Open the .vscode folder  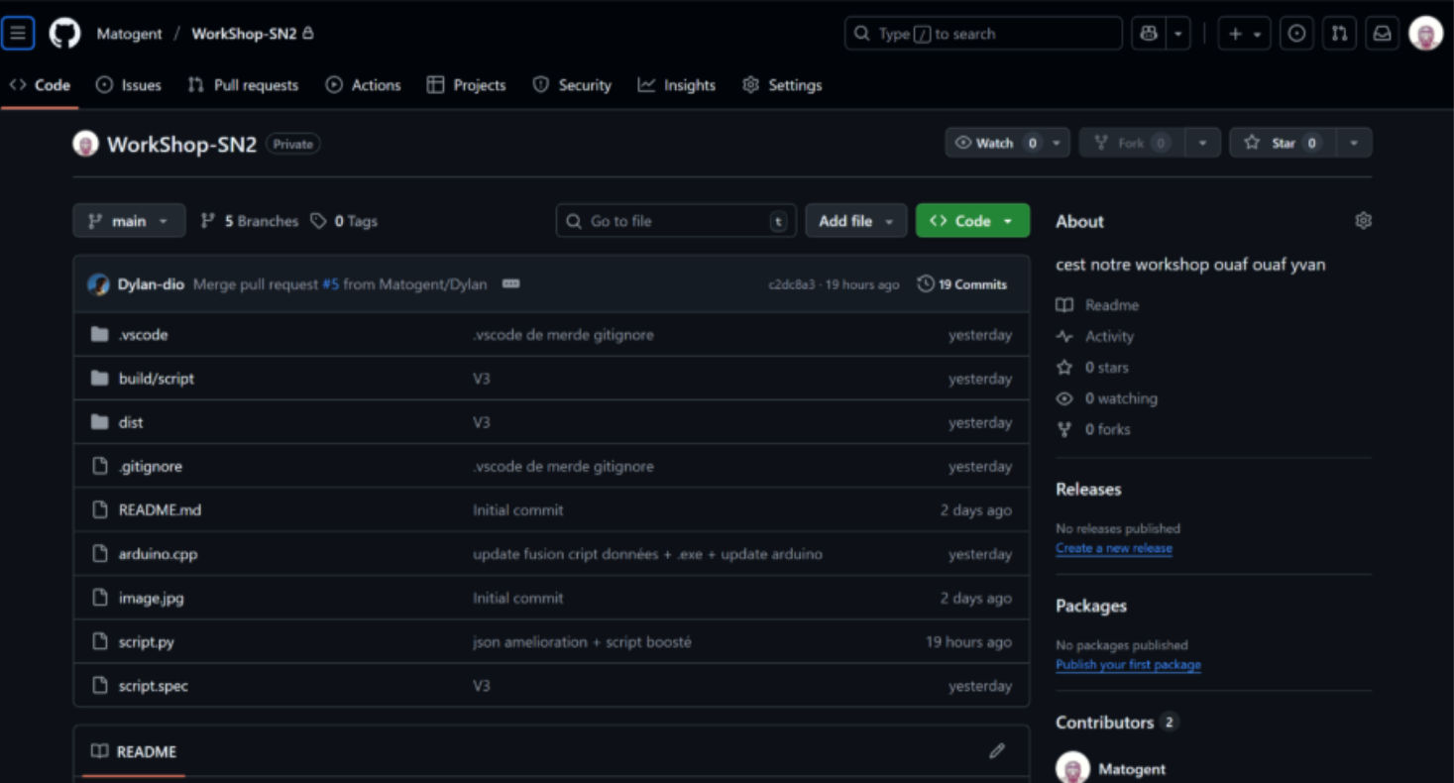[x=144, y=335]
